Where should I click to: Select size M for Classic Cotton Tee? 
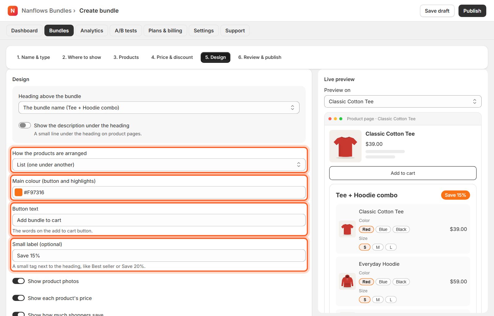coord(378,247)
